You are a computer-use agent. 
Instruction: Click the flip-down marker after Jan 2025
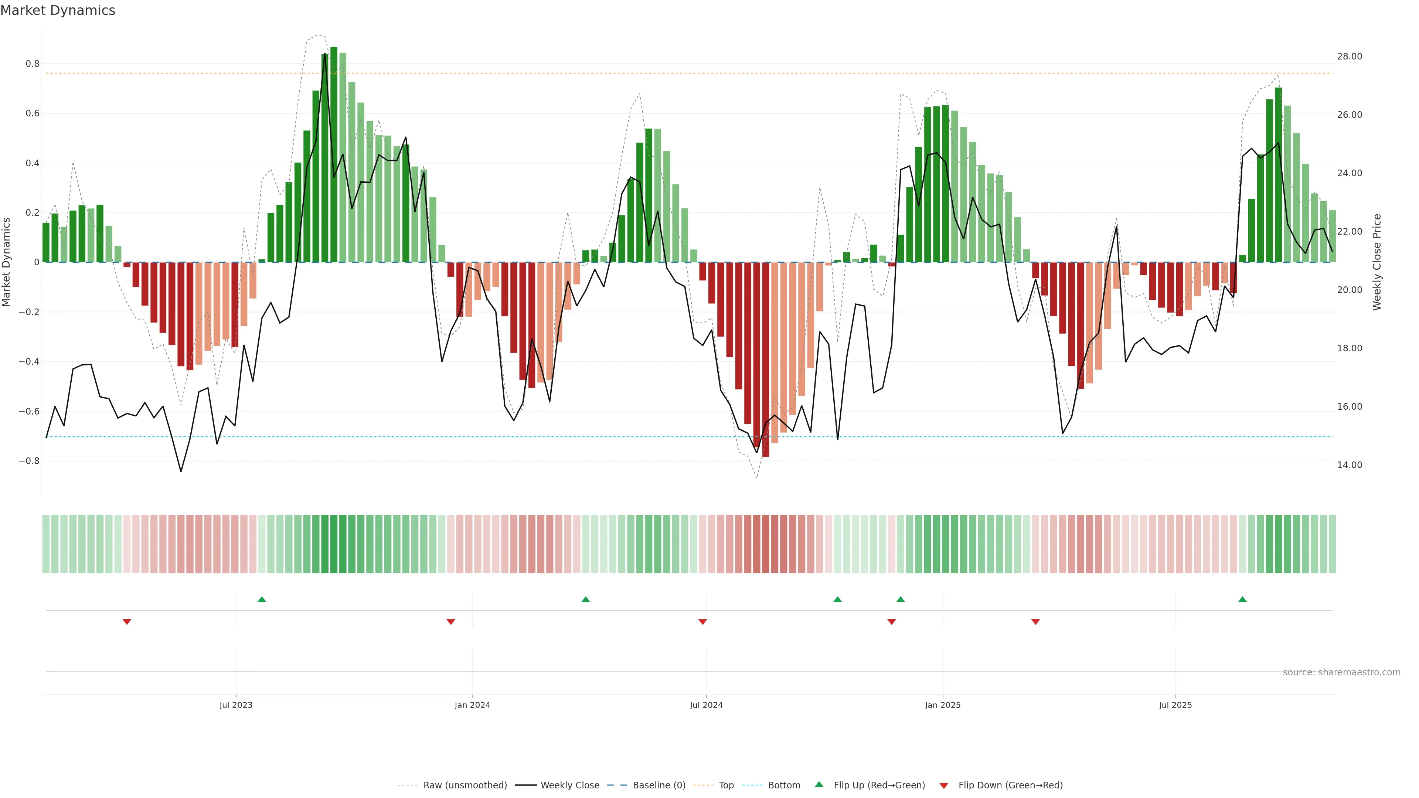(1035, 622)
